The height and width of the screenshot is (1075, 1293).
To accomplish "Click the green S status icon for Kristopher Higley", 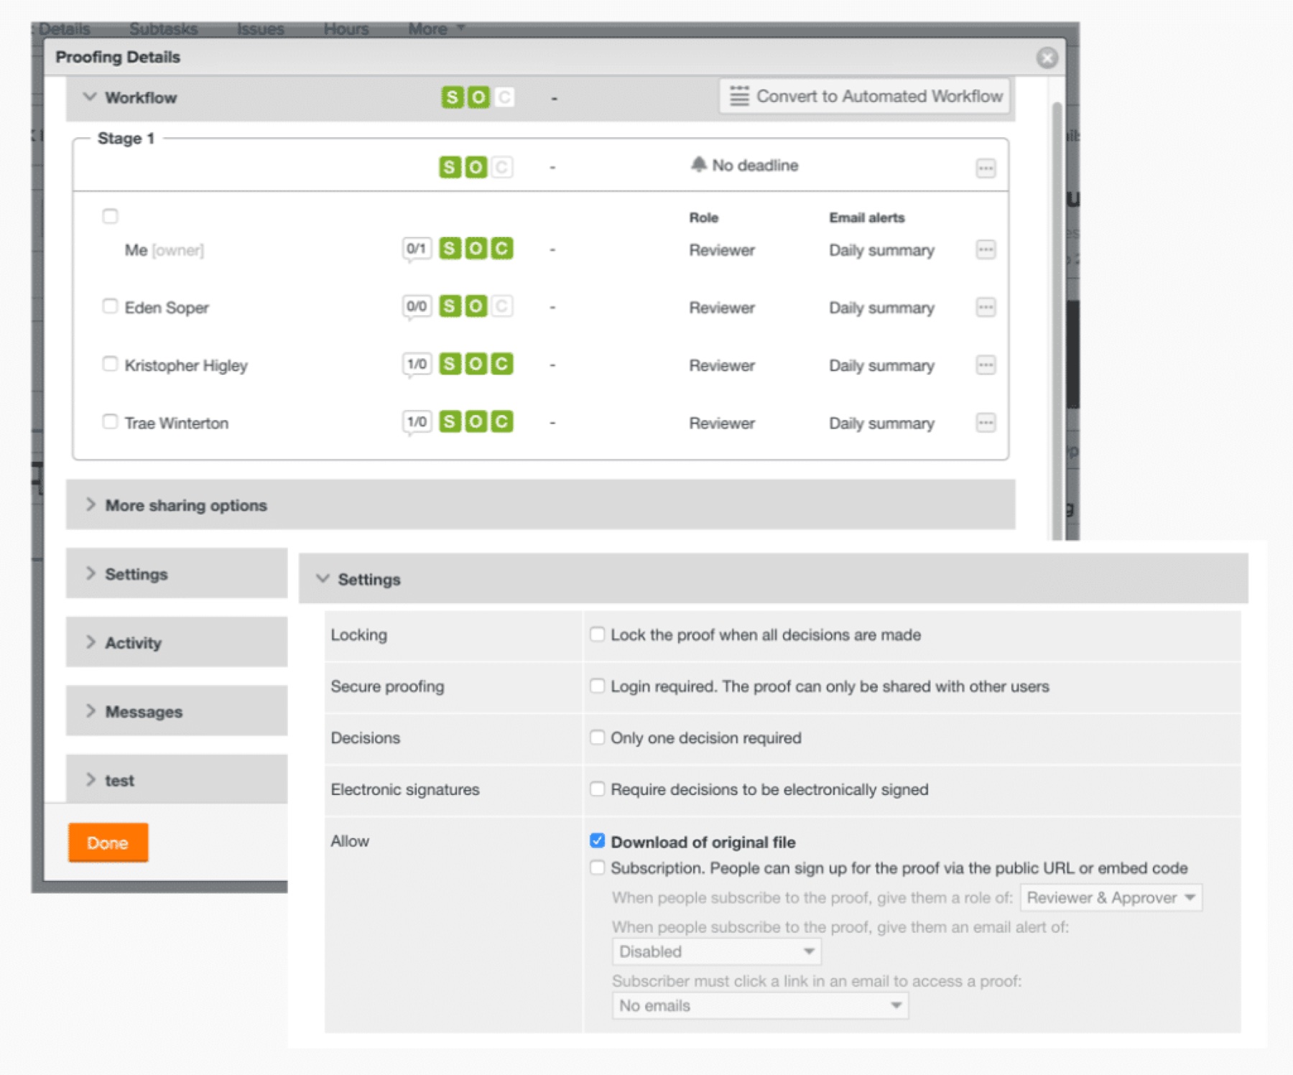I will click(450, 363).
